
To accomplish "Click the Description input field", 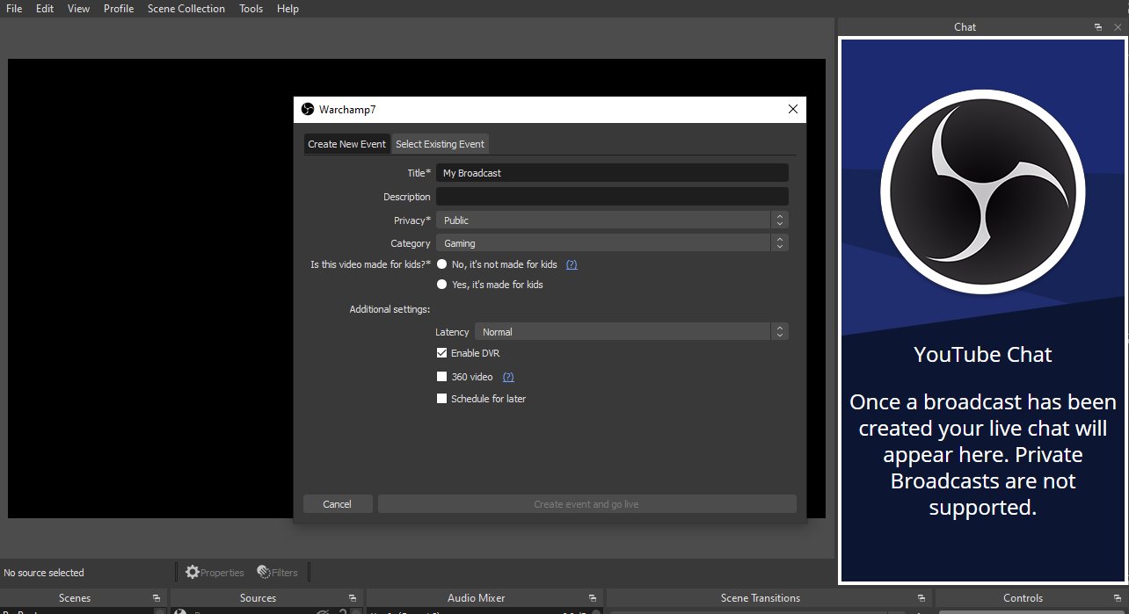I will tap(612, 197).
